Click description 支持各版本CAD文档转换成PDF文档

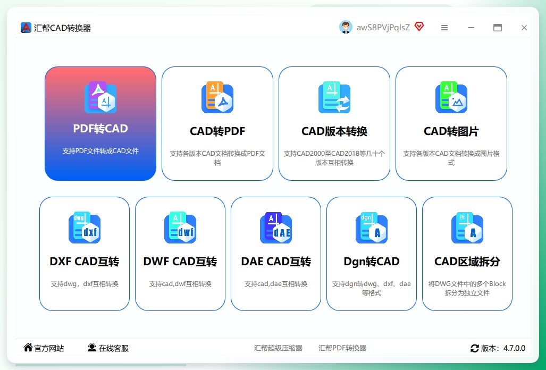pos(217,158)
